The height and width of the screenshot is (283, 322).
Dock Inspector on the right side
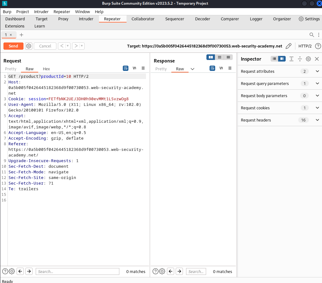pyautogui.click(x=282, y=59)
